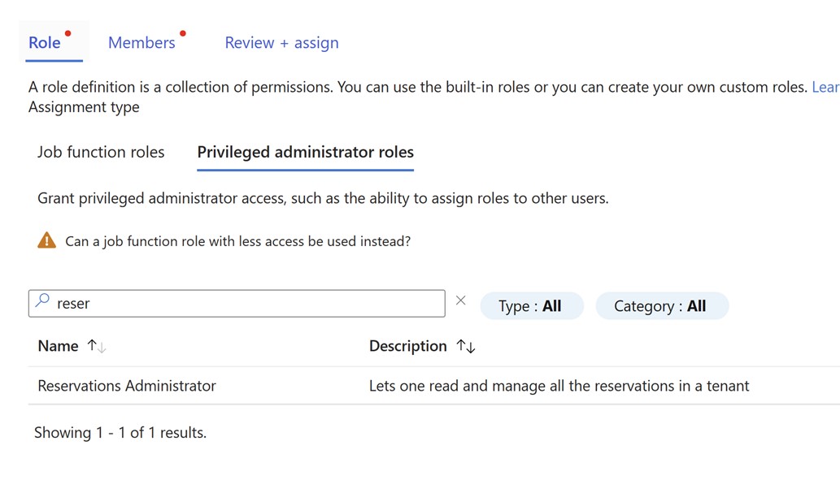Image resolution: width=840 pixels, height=480 pixels.
Task: Select Privileged administrator roles tab
Action: [x=305, y=152]
